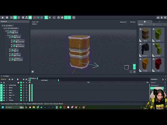Click the arrow next to Animations header
Screen dimensions: 167x125
click(x=163, y=80)
